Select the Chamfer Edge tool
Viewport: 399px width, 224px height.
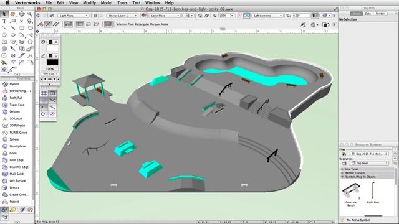pos(19,167)
